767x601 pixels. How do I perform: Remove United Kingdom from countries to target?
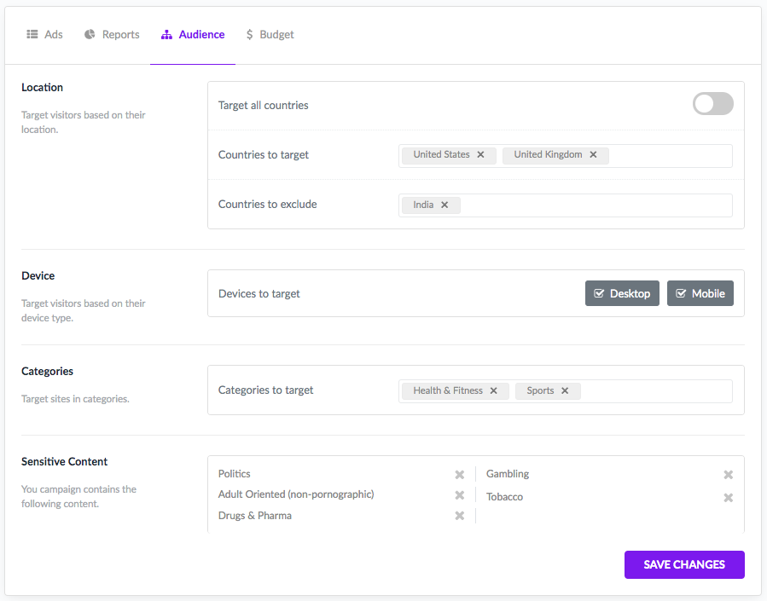point(593,154)
